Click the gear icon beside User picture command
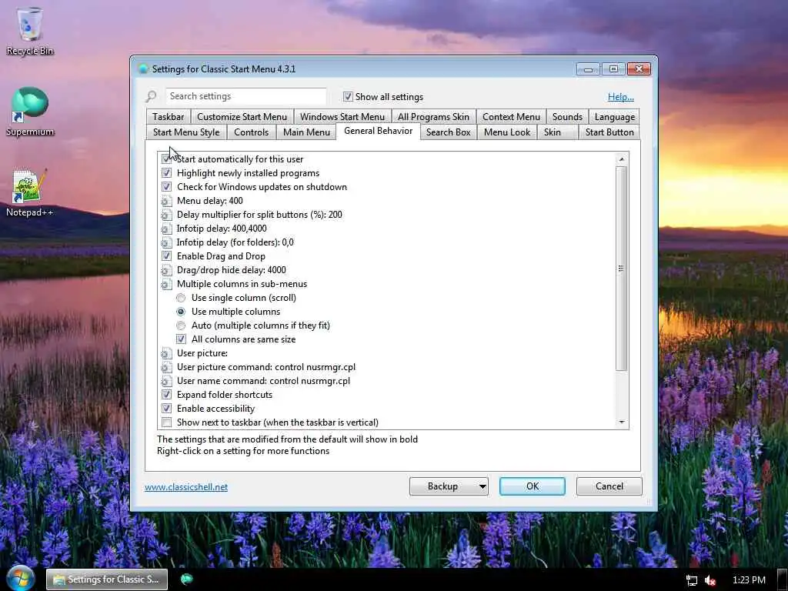The height and width of the screenshot is (591, 788). [x=166, y=367]
